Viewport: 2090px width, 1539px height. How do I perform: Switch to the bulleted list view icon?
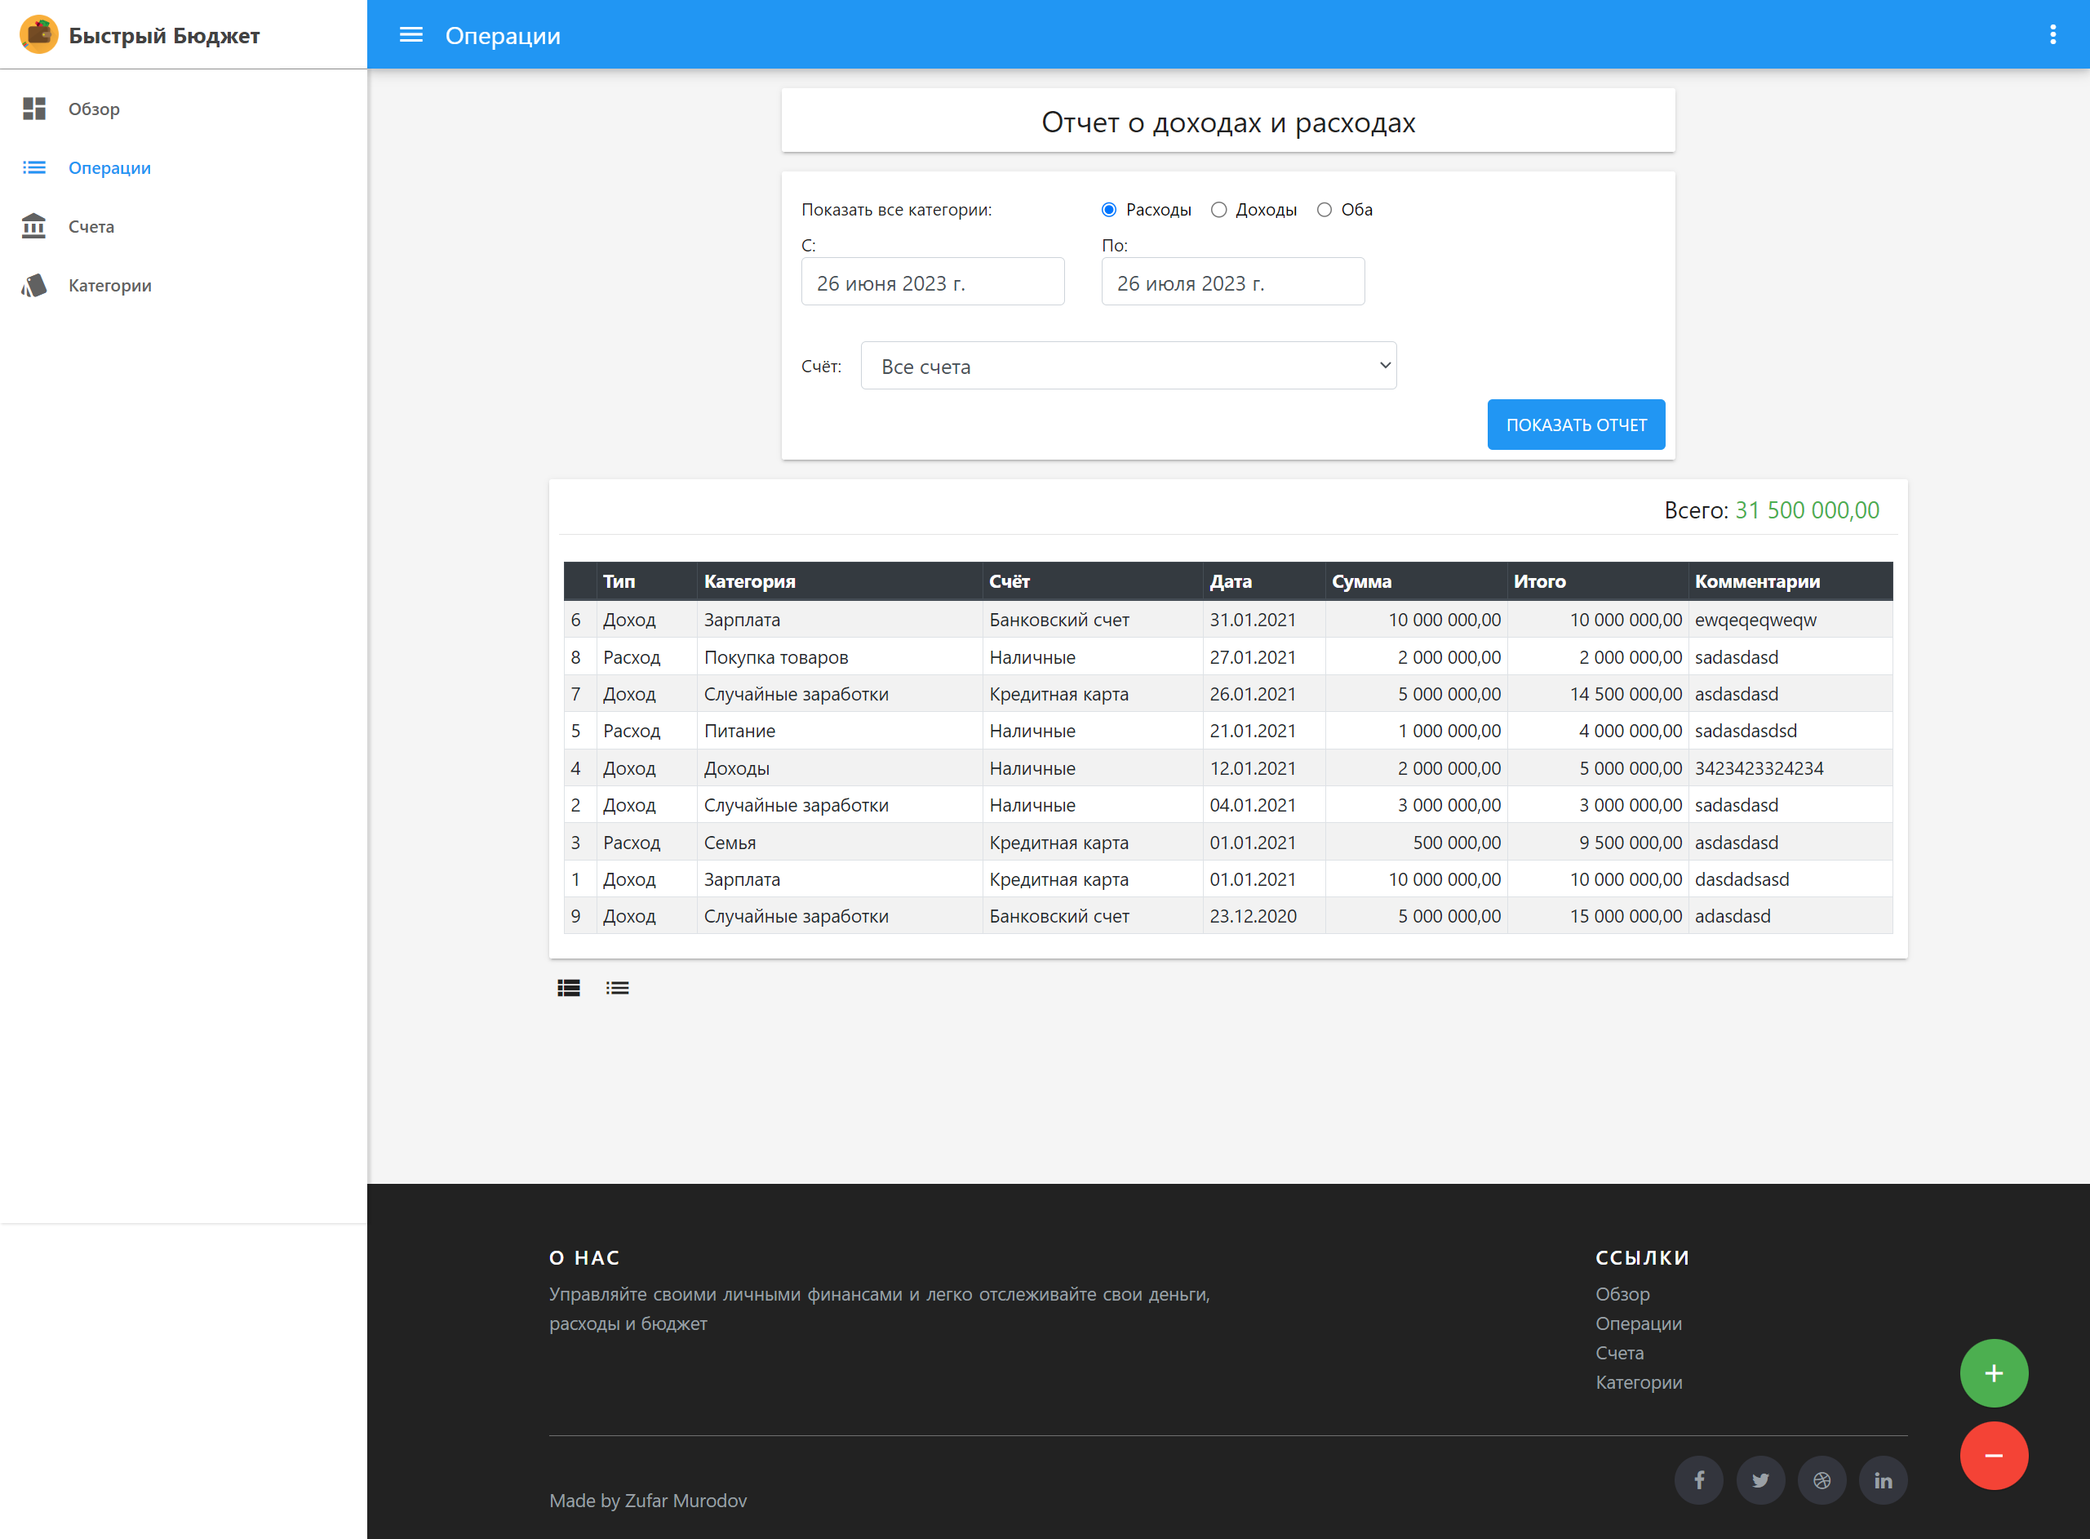pos(617,989)
